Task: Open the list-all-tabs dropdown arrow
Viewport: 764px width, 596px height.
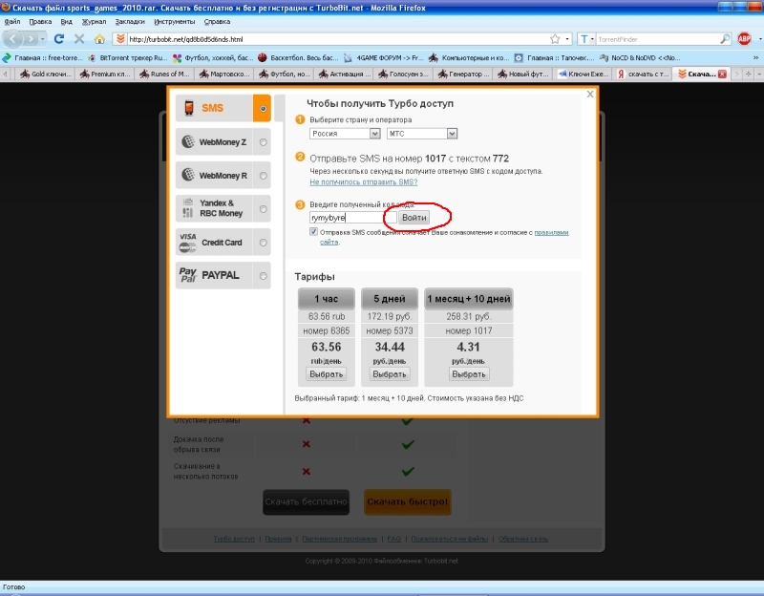Action: point(759,74)
